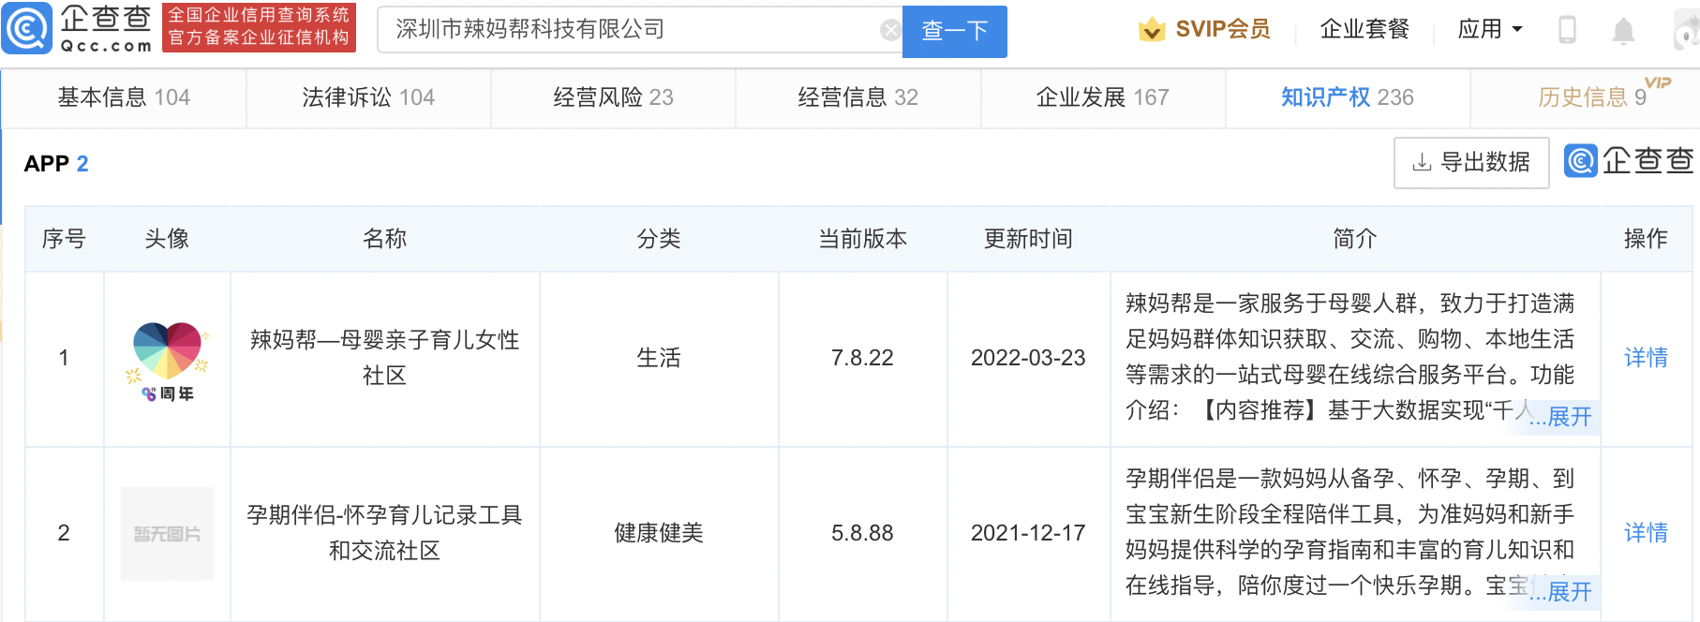Click the 导出数据 download icon
The image size is (1700, 622).
click(1422, 162)
